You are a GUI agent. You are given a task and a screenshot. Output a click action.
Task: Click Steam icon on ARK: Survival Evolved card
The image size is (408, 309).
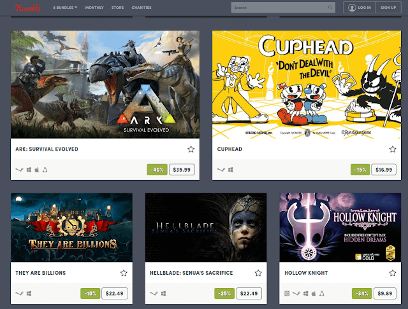pos(19,170)
